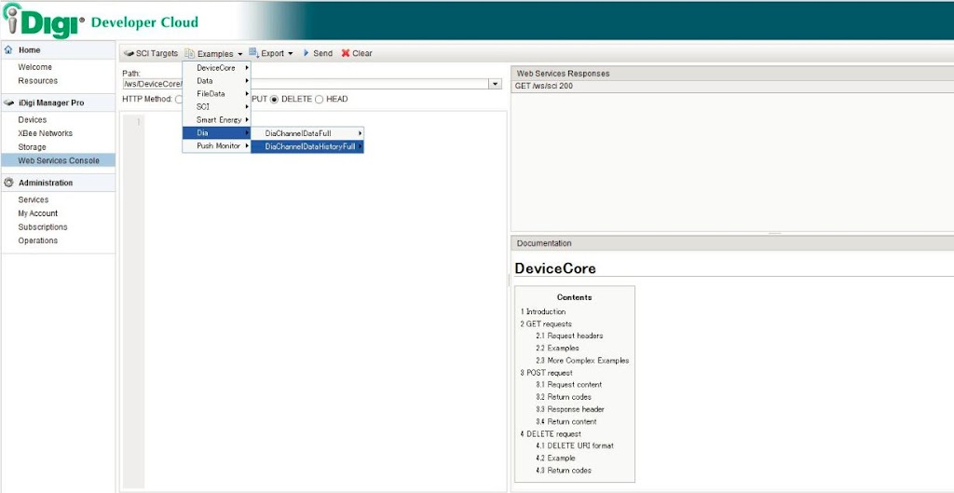Click contents link 4.2 Example
The width and height of the screenshot is (954, 493).
point(555,458)
